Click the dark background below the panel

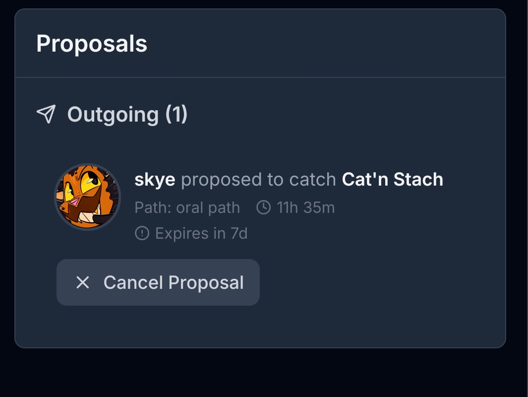[260, 373]
